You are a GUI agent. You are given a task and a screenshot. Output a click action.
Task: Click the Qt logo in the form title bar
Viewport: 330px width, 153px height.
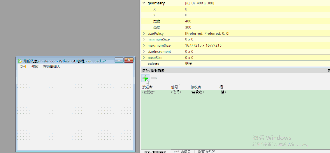click(x=20, y=61)
